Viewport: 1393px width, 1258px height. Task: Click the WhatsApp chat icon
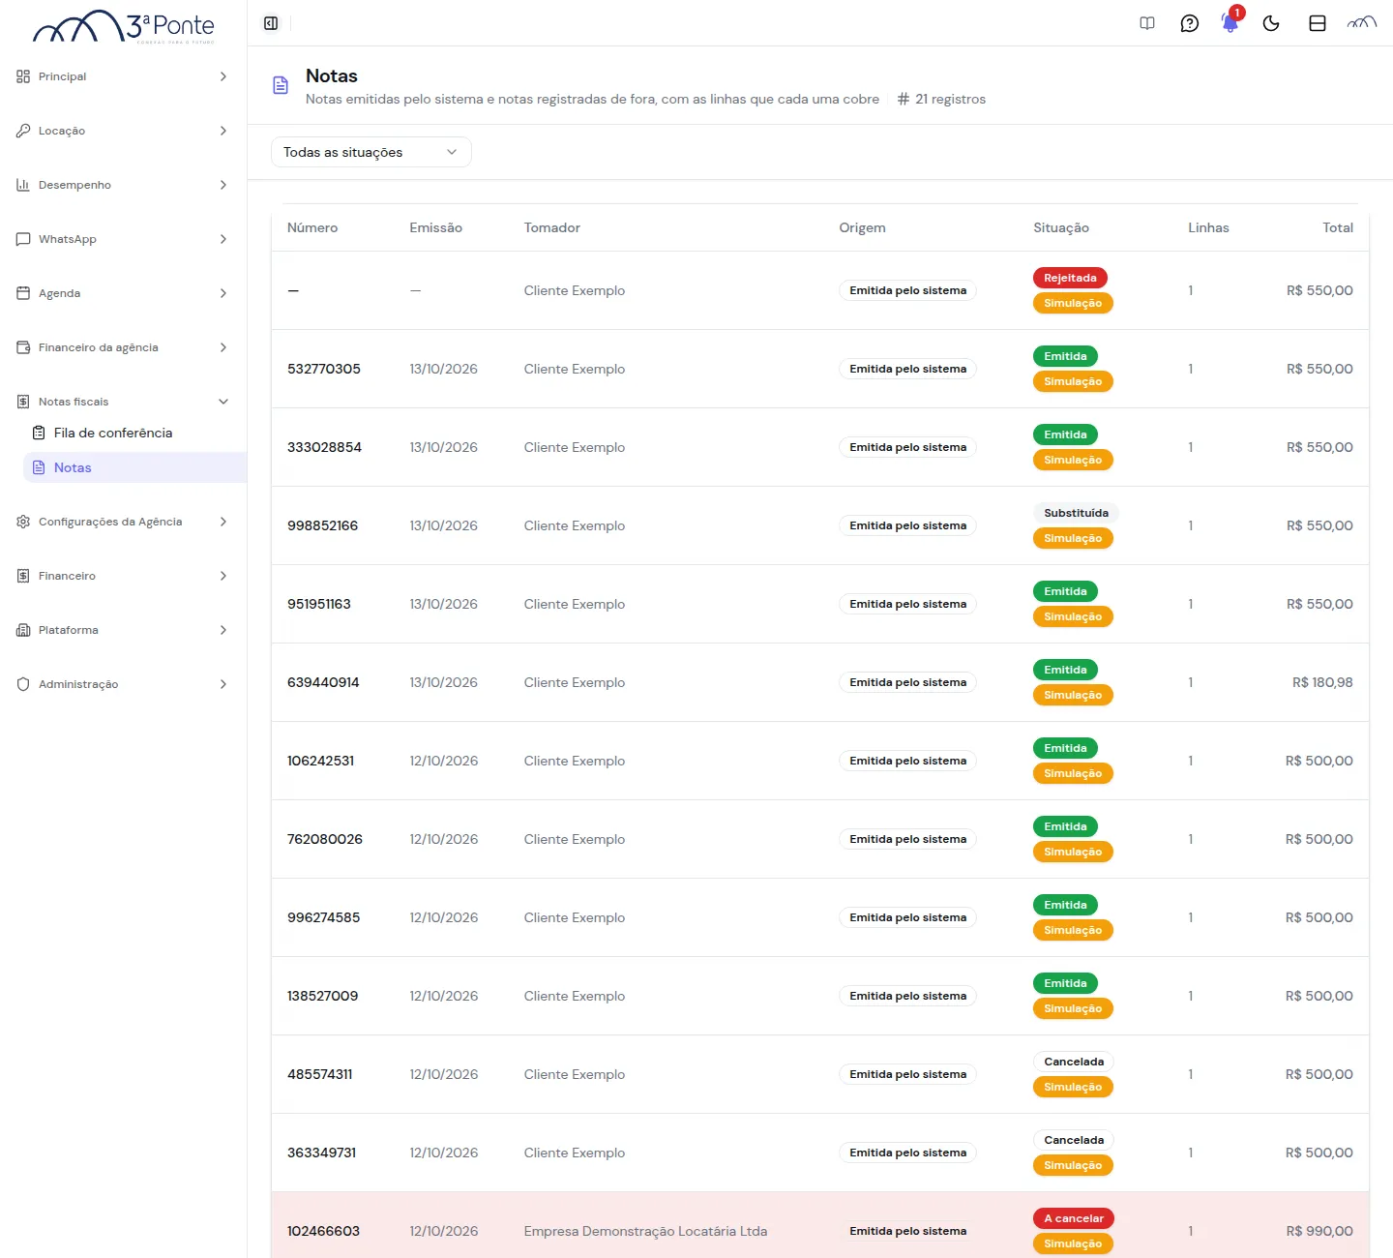[23, 239]
